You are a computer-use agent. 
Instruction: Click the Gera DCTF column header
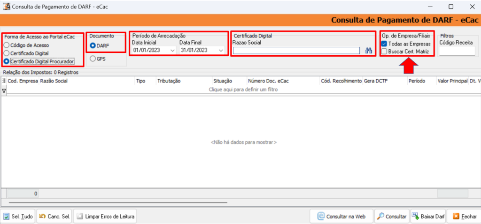coord(385,81)
